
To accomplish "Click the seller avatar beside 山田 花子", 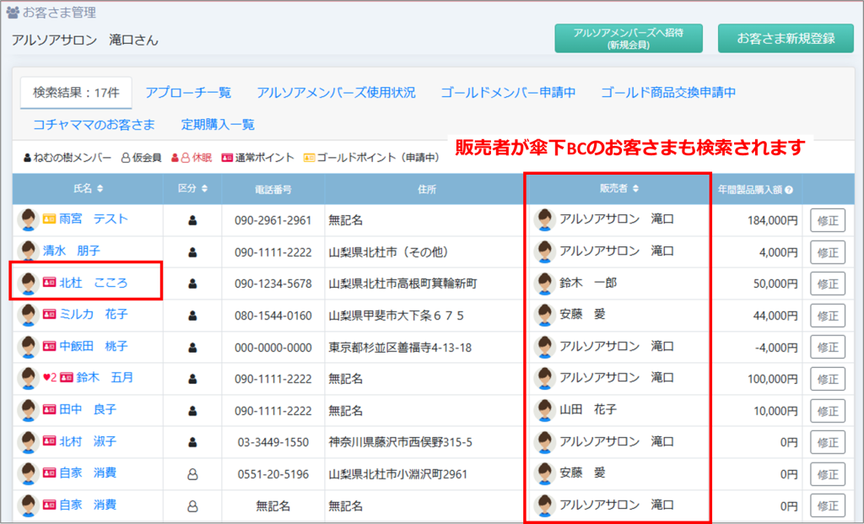I will pos(545,410).
